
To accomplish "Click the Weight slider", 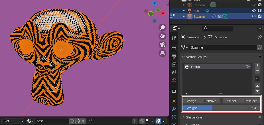I will [221, 108].
